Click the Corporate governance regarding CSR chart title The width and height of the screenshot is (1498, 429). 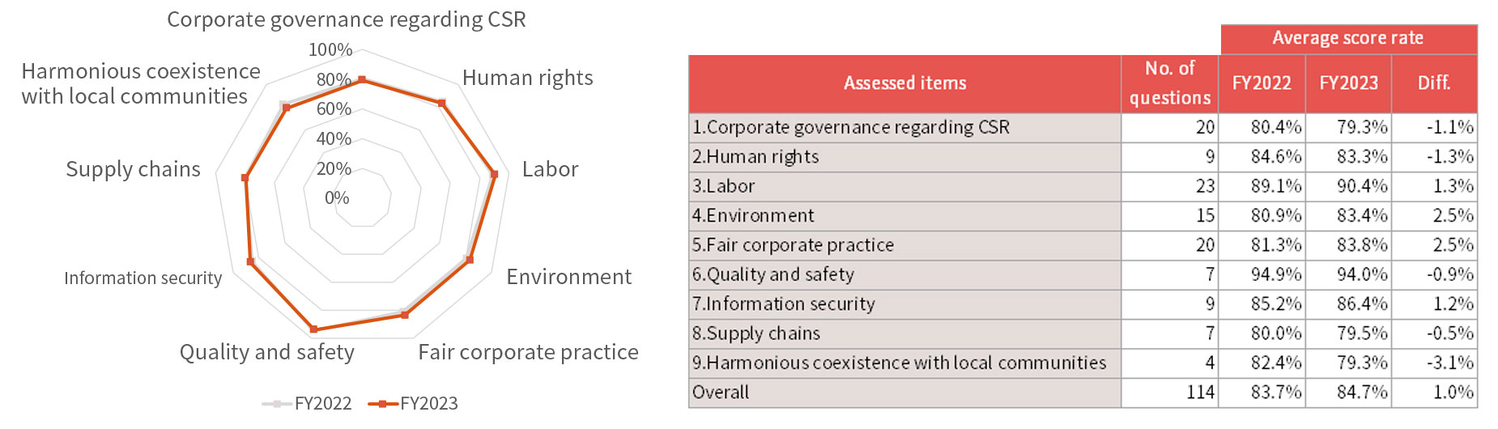point(347,19)
